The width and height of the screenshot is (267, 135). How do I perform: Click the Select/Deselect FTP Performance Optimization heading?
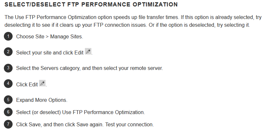point(91,5)
